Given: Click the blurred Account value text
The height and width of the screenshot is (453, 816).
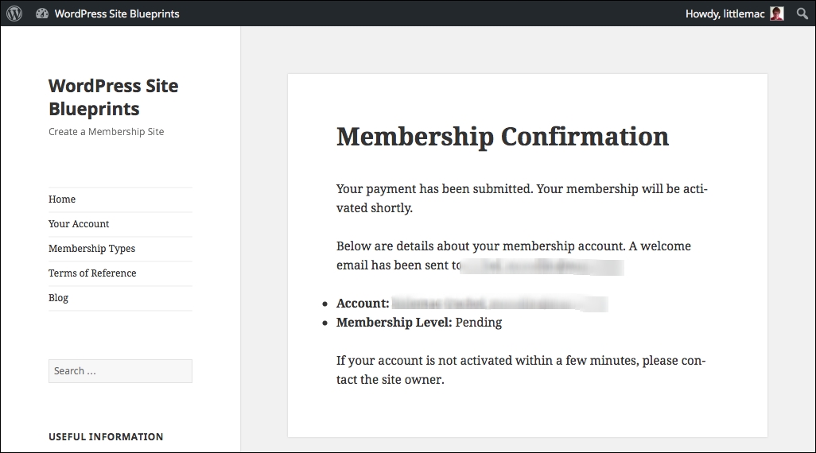Looking at the screenshot, I should coord(499,304).
